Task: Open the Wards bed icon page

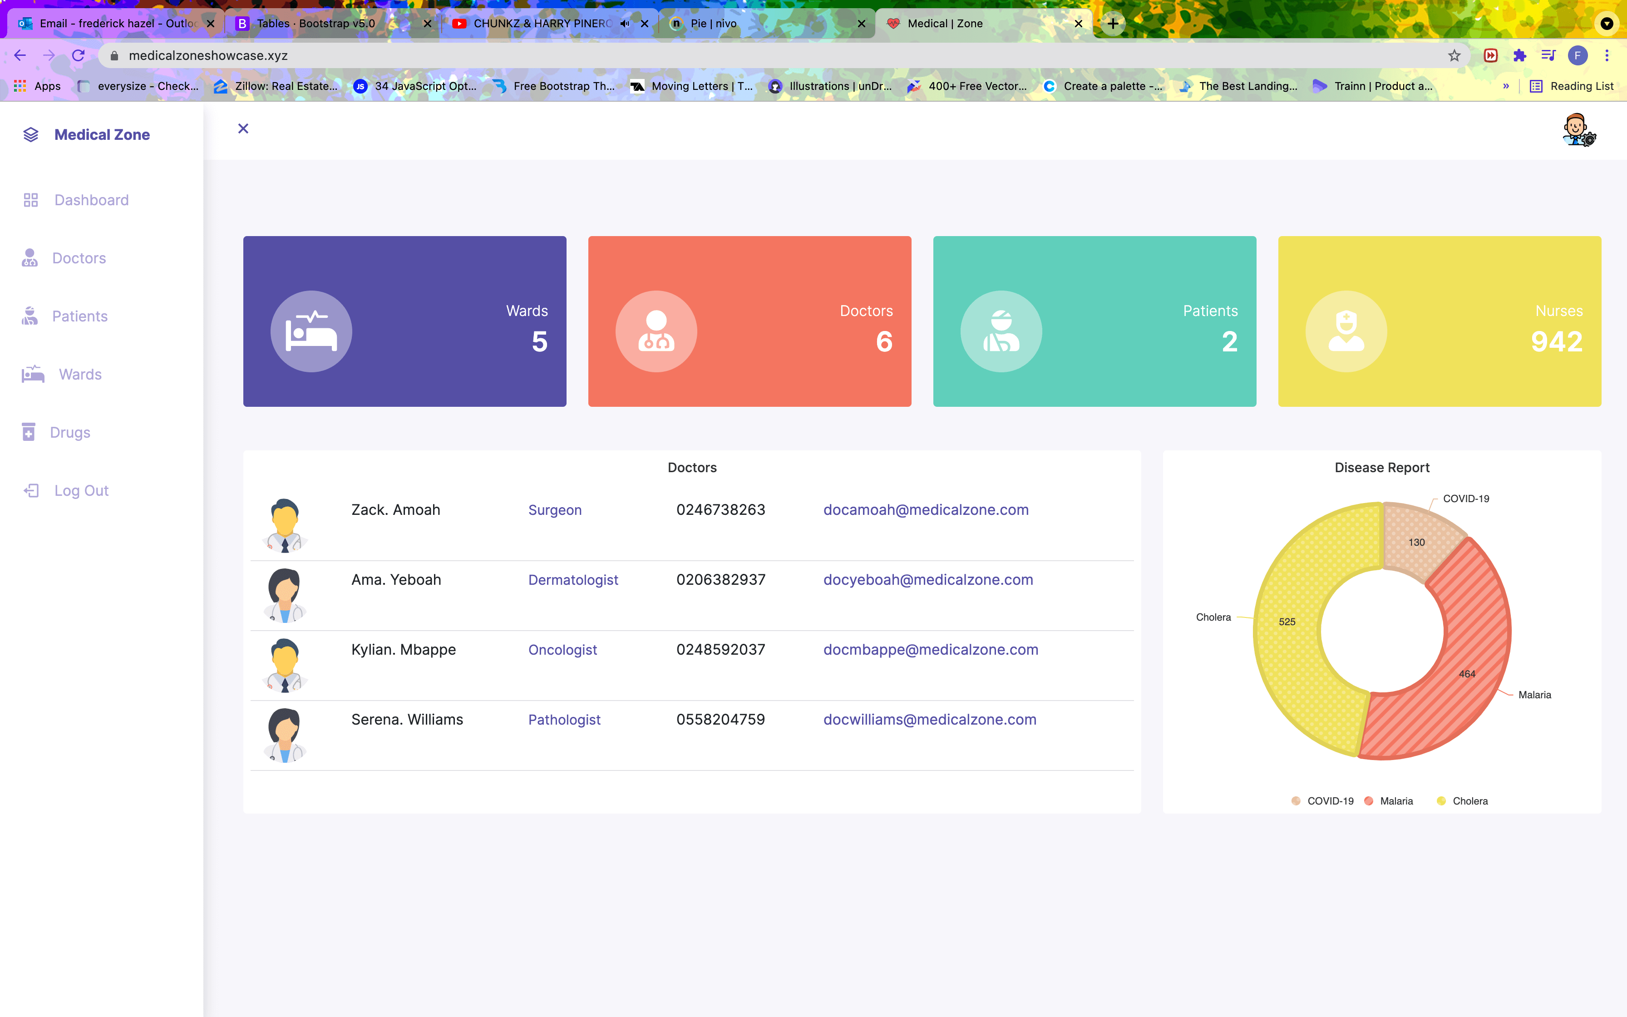Action: [33, 374]
